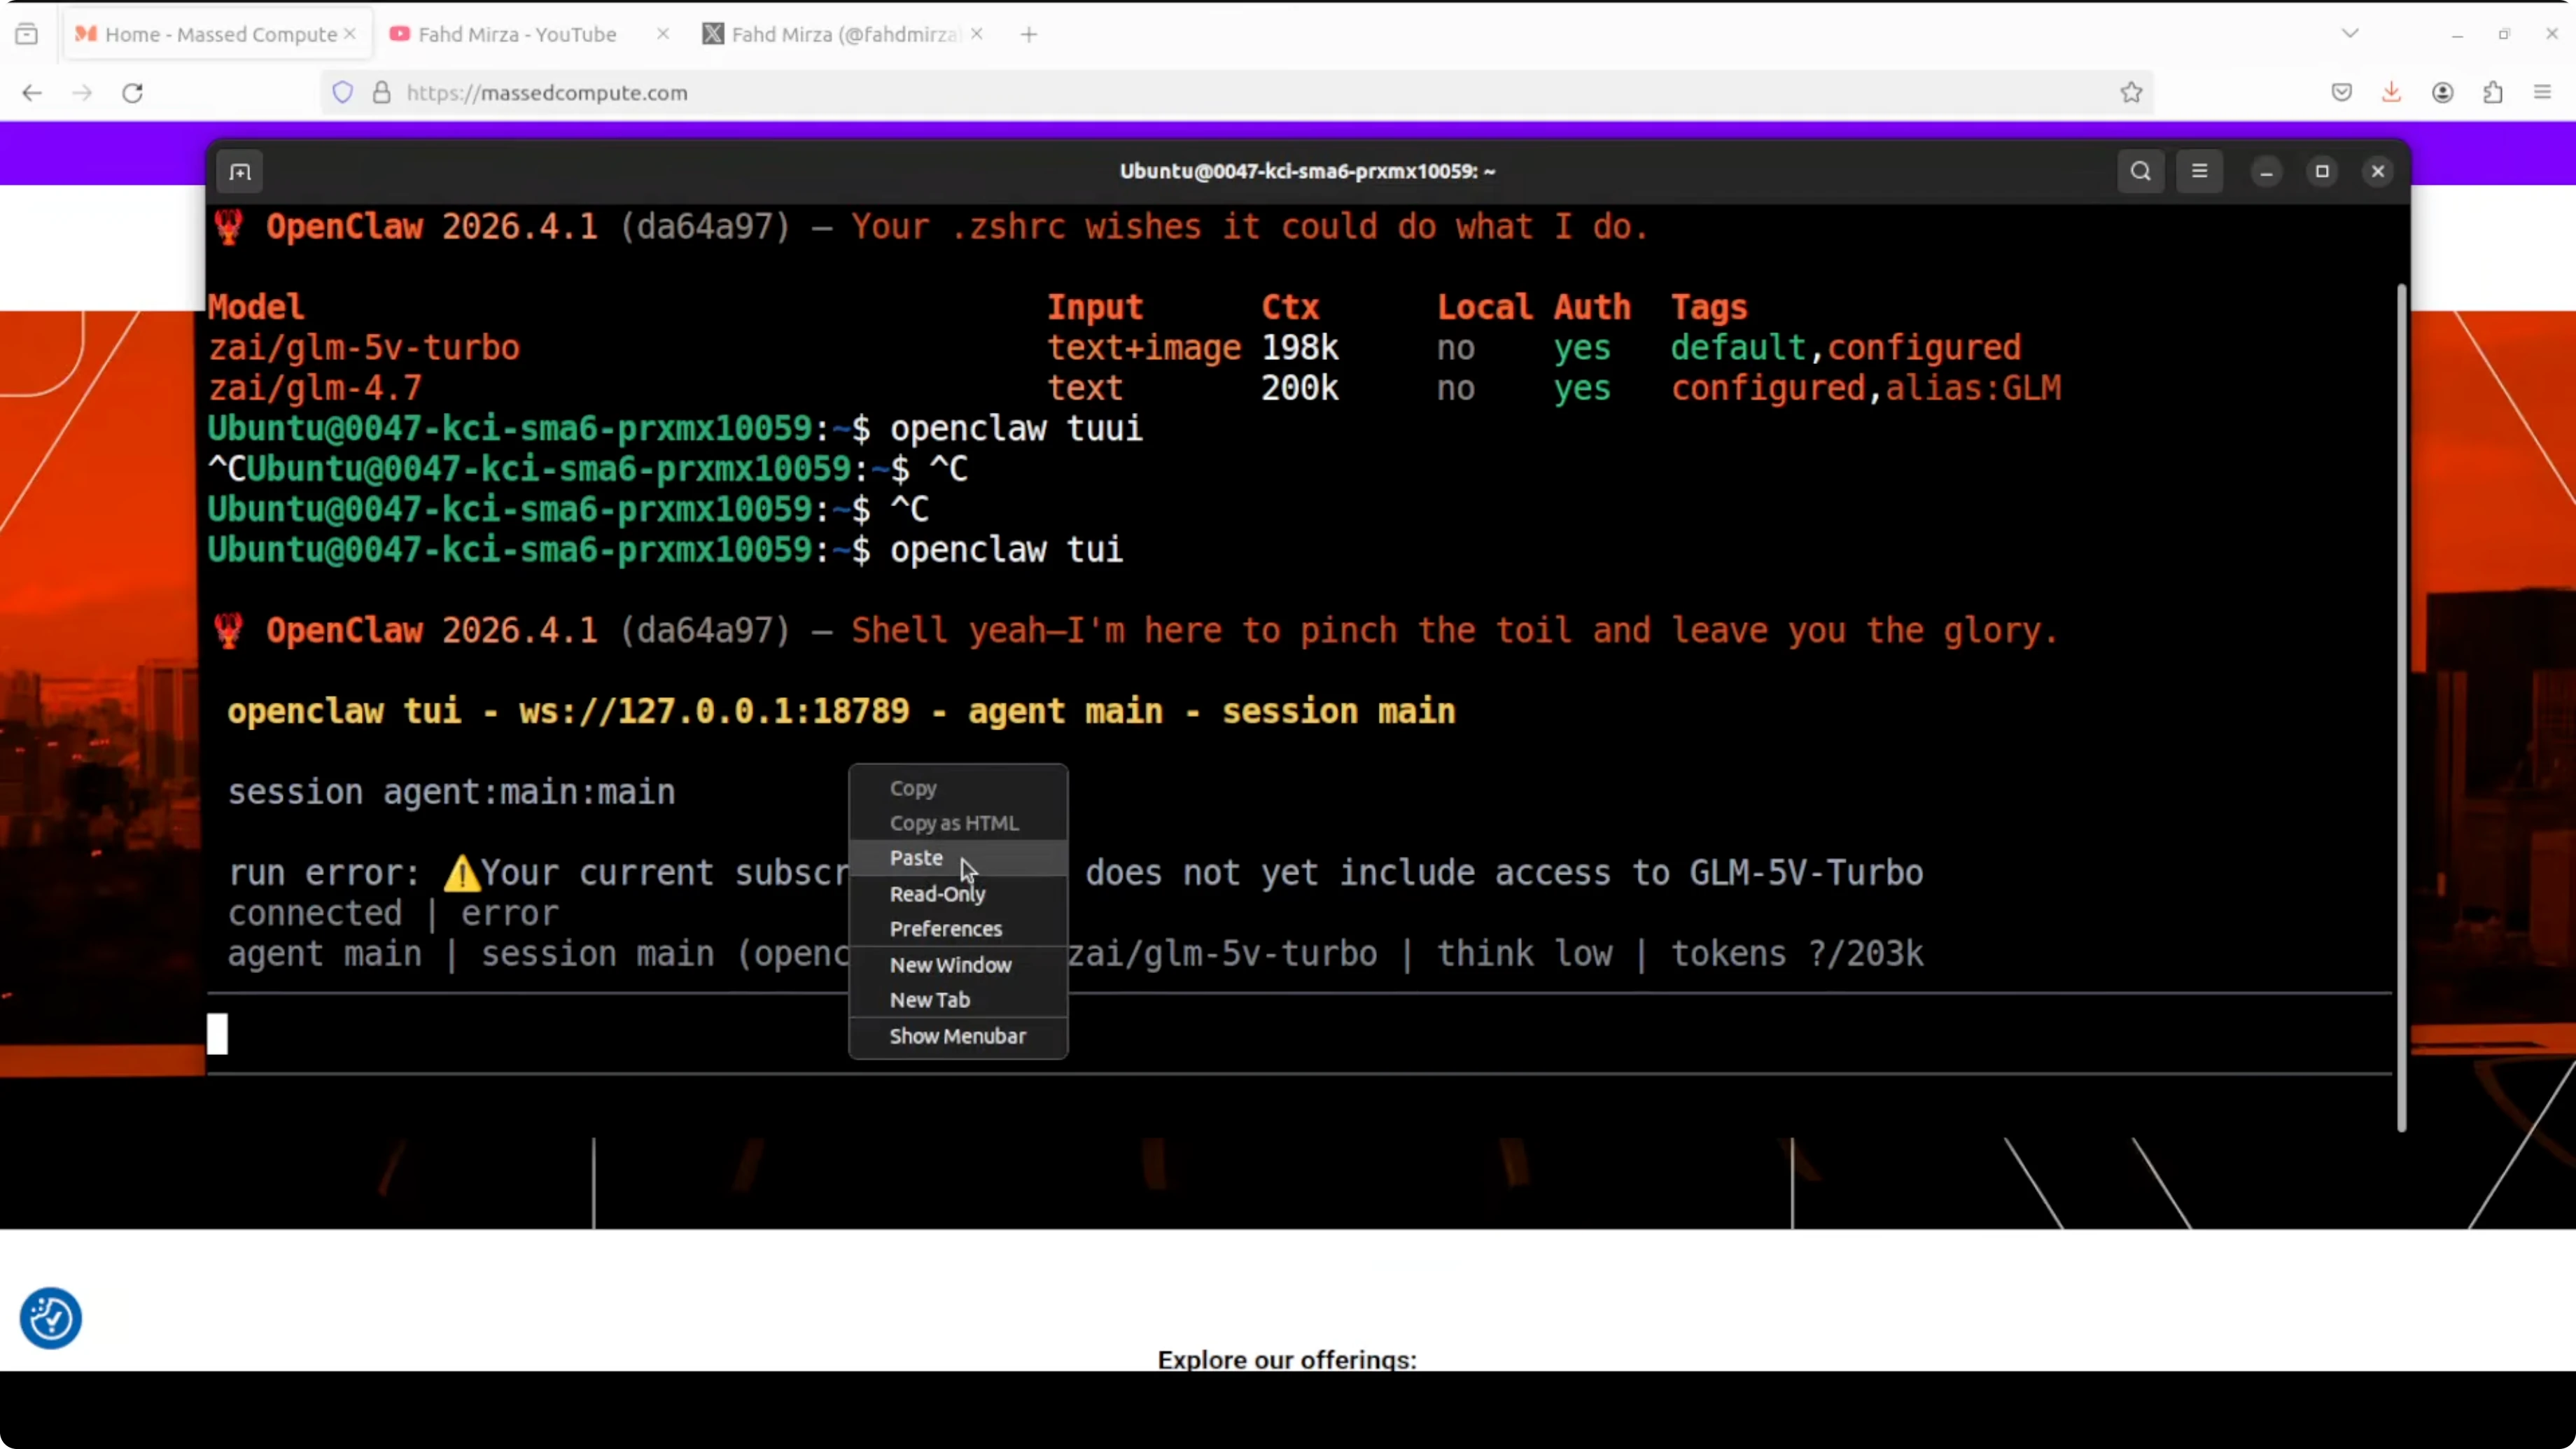The image size is (2576, 1449).
Task: Bookmark this page with star icon
Action: click(2131, 92)
